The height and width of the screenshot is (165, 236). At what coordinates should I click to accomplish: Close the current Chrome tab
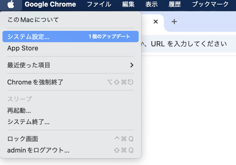click(x=156, y=22)
